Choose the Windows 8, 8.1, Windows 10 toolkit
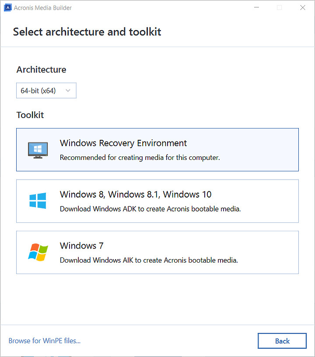Image resolution: width=315 pixels, height=357 pixels. tap(157, 201)
